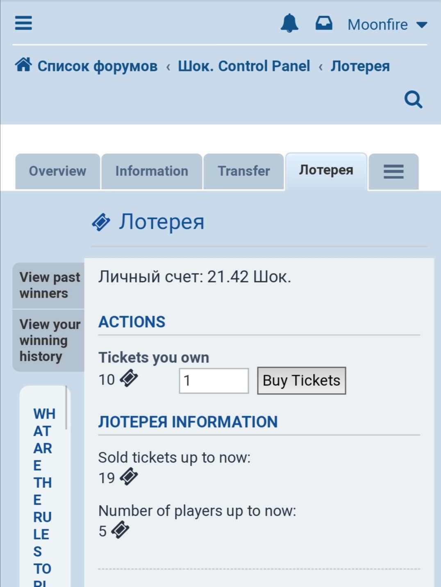Open the notifications bell
Screen dimensions: 441x587
[x=289, y=23]
